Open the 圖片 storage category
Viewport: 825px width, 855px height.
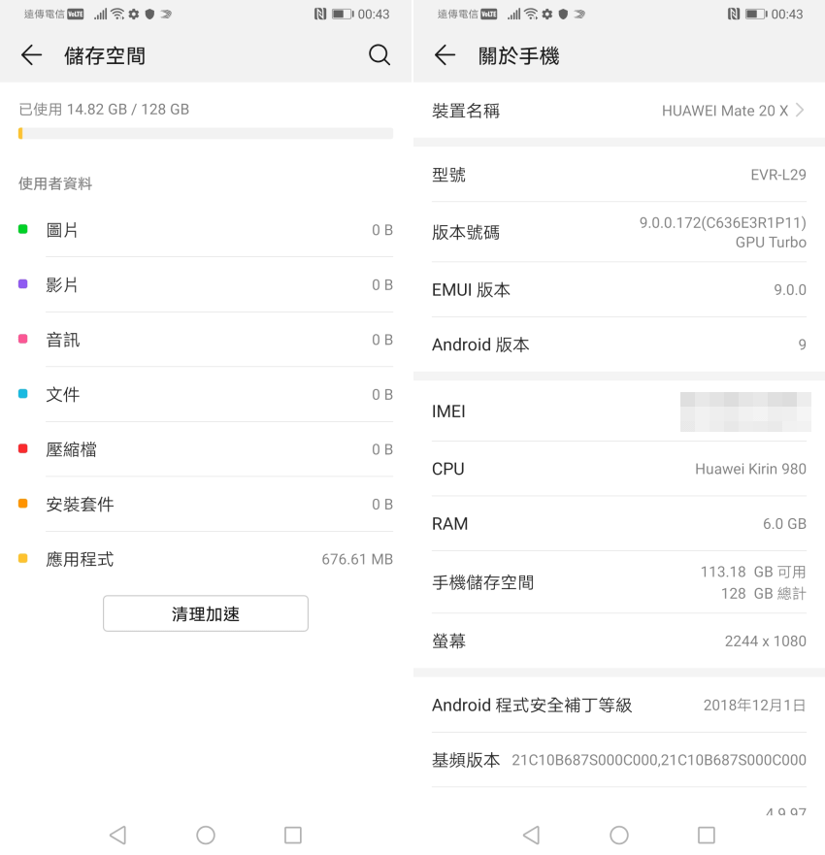[x=206, y=230]
